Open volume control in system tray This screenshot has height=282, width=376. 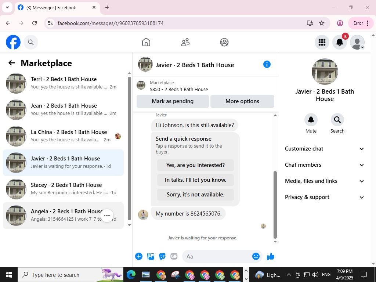tap(315, 275)
